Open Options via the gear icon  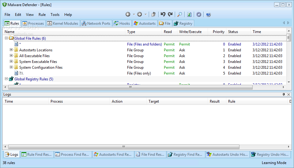tap(199, 14)
